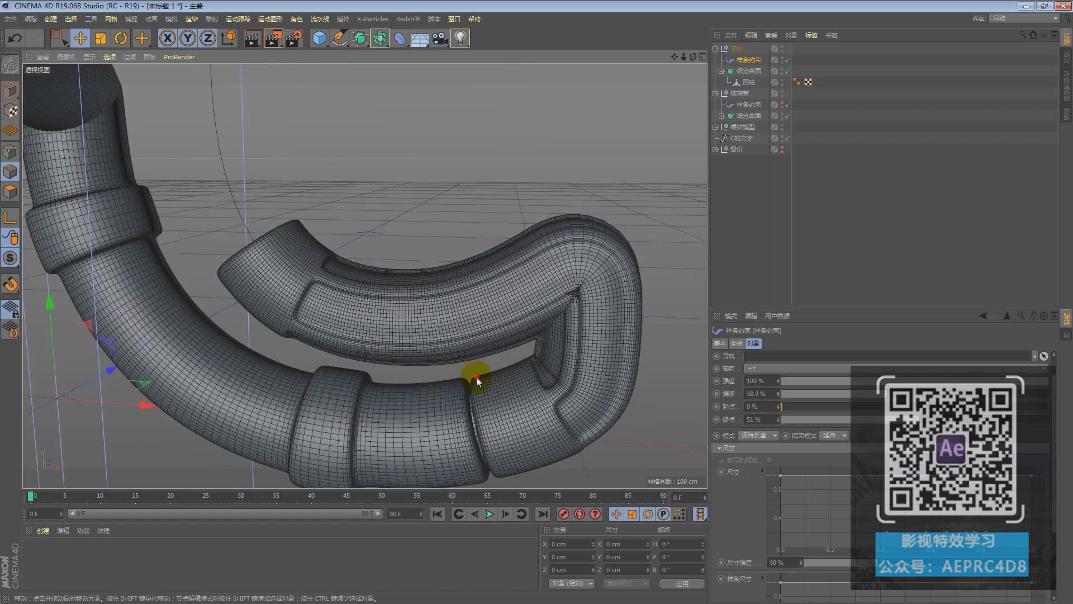Select the Scale tool in toolbar
The height and width of the screenshot is (604, 1073).
[x=101, y=38]
